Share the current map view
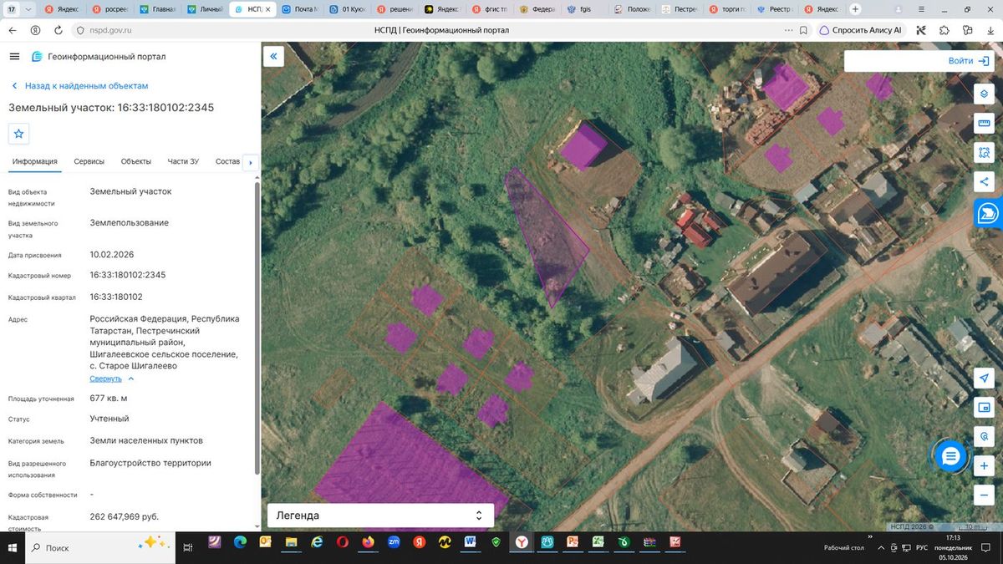The image size is (1003, 564). pos(984,182)
